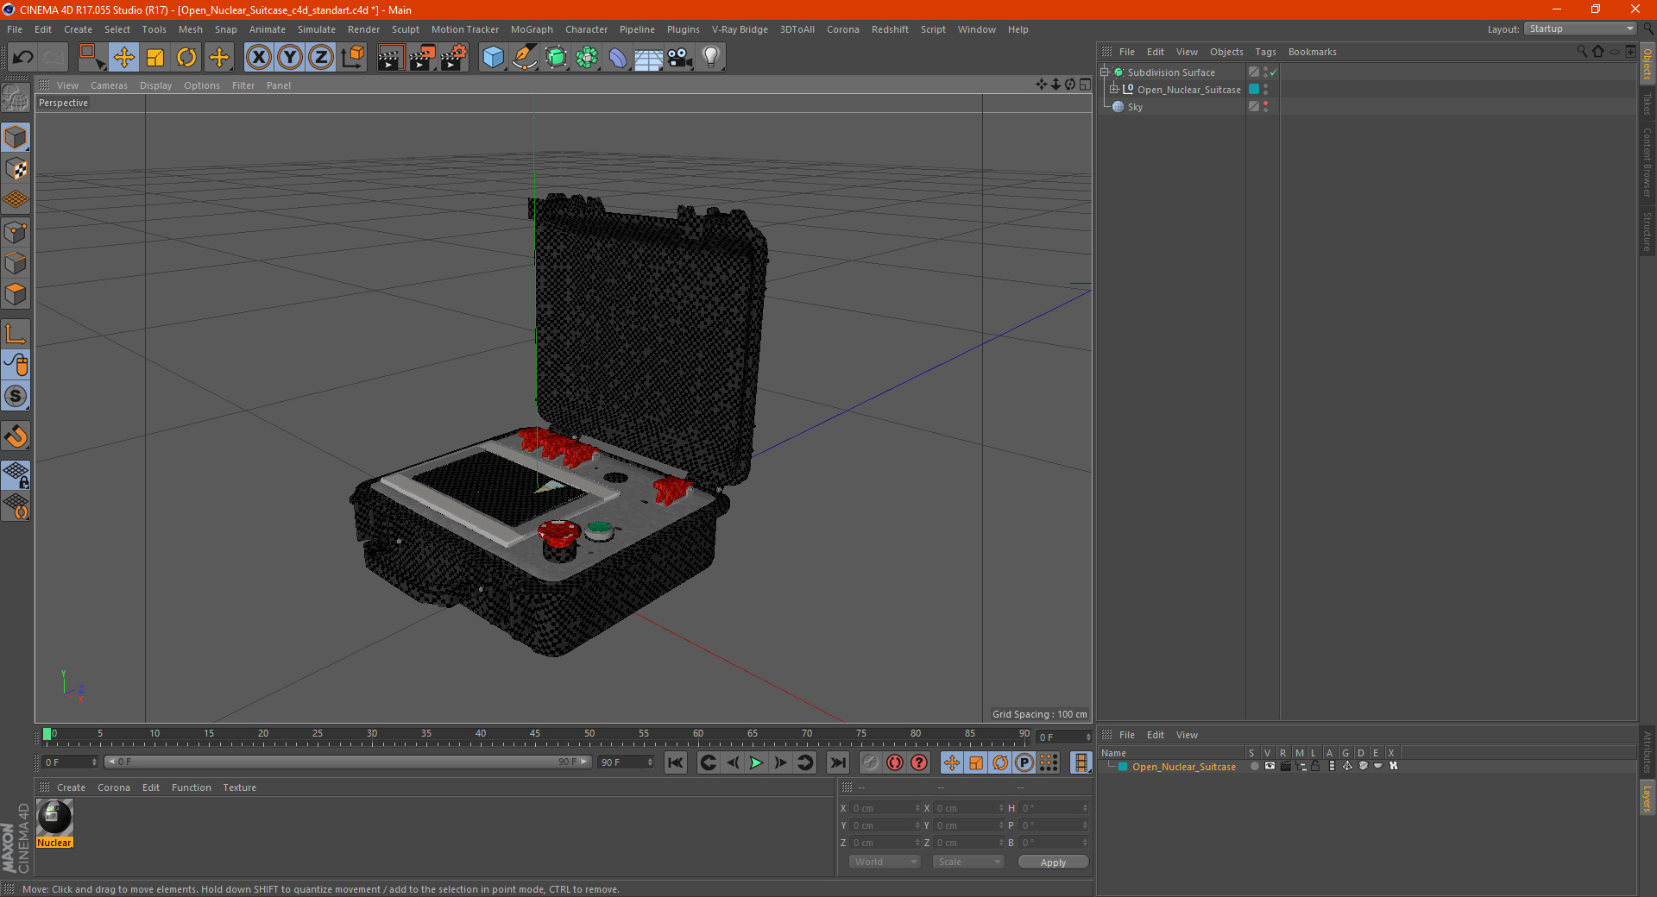Open the deformer objects icon

tap(618, 58)
